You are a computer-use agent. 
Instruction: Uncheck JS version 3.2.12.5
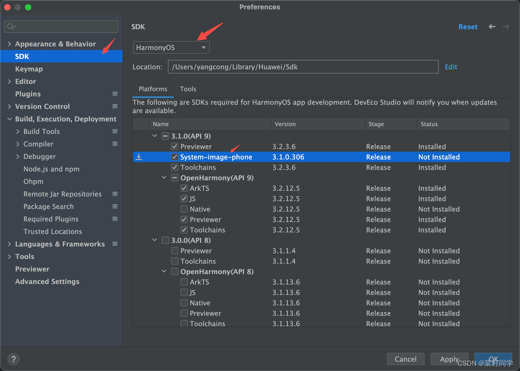pyautogui.click(x=184, y=199)
